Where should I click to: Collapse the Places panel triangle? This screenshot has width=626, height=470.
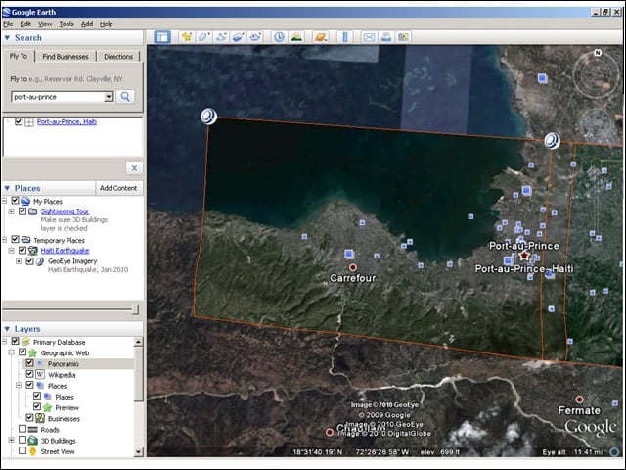click(x=7, y=188)
